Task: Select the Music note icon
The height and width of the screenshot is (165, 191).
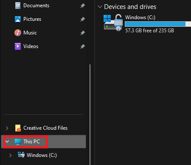Action: click(18, 33)
